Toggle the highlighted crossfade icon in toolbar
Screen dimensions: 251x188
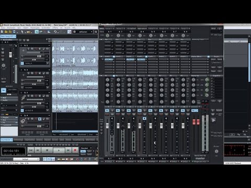click(37, 32)
